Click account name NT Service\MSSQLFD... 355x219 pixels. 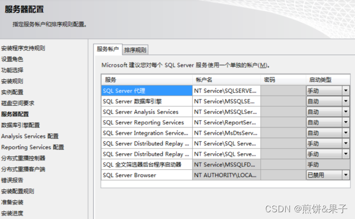tap(226, 165)
